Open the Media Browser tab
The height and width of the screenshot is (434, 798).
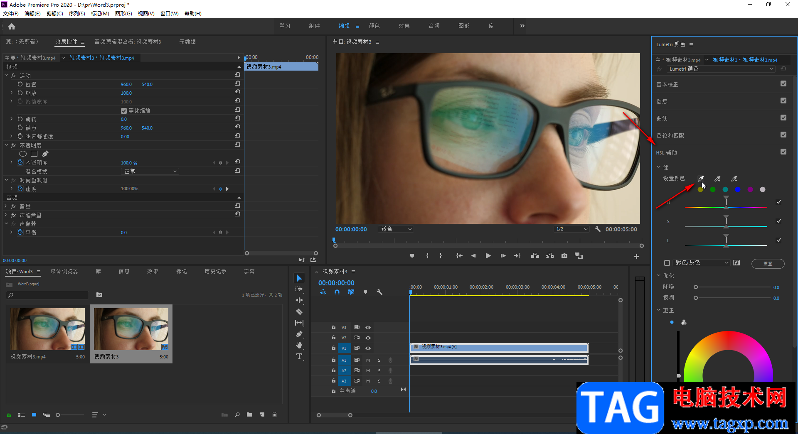tap(64, 271)
